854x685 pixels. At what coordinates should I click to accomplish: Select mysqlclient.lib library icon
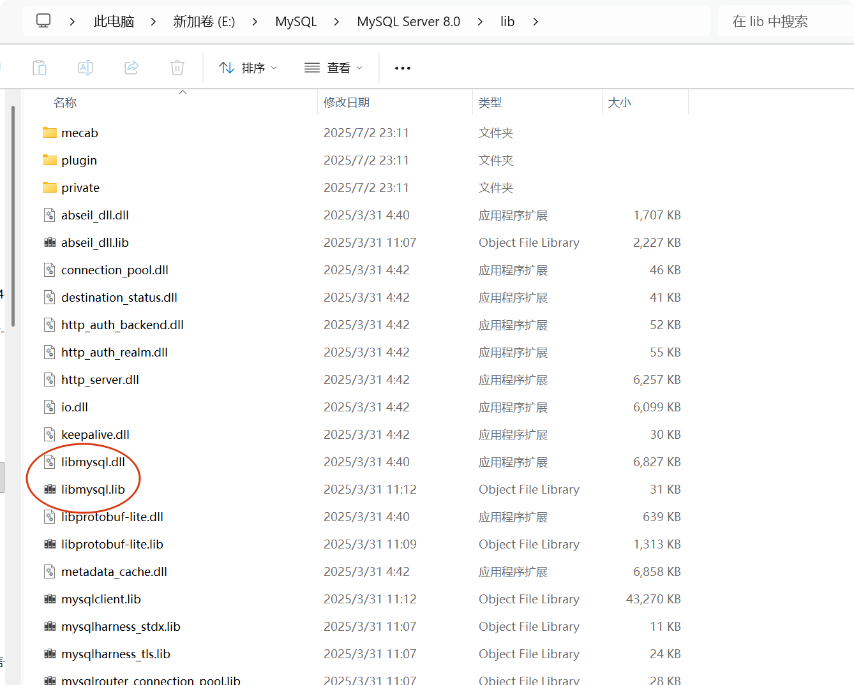50,599
